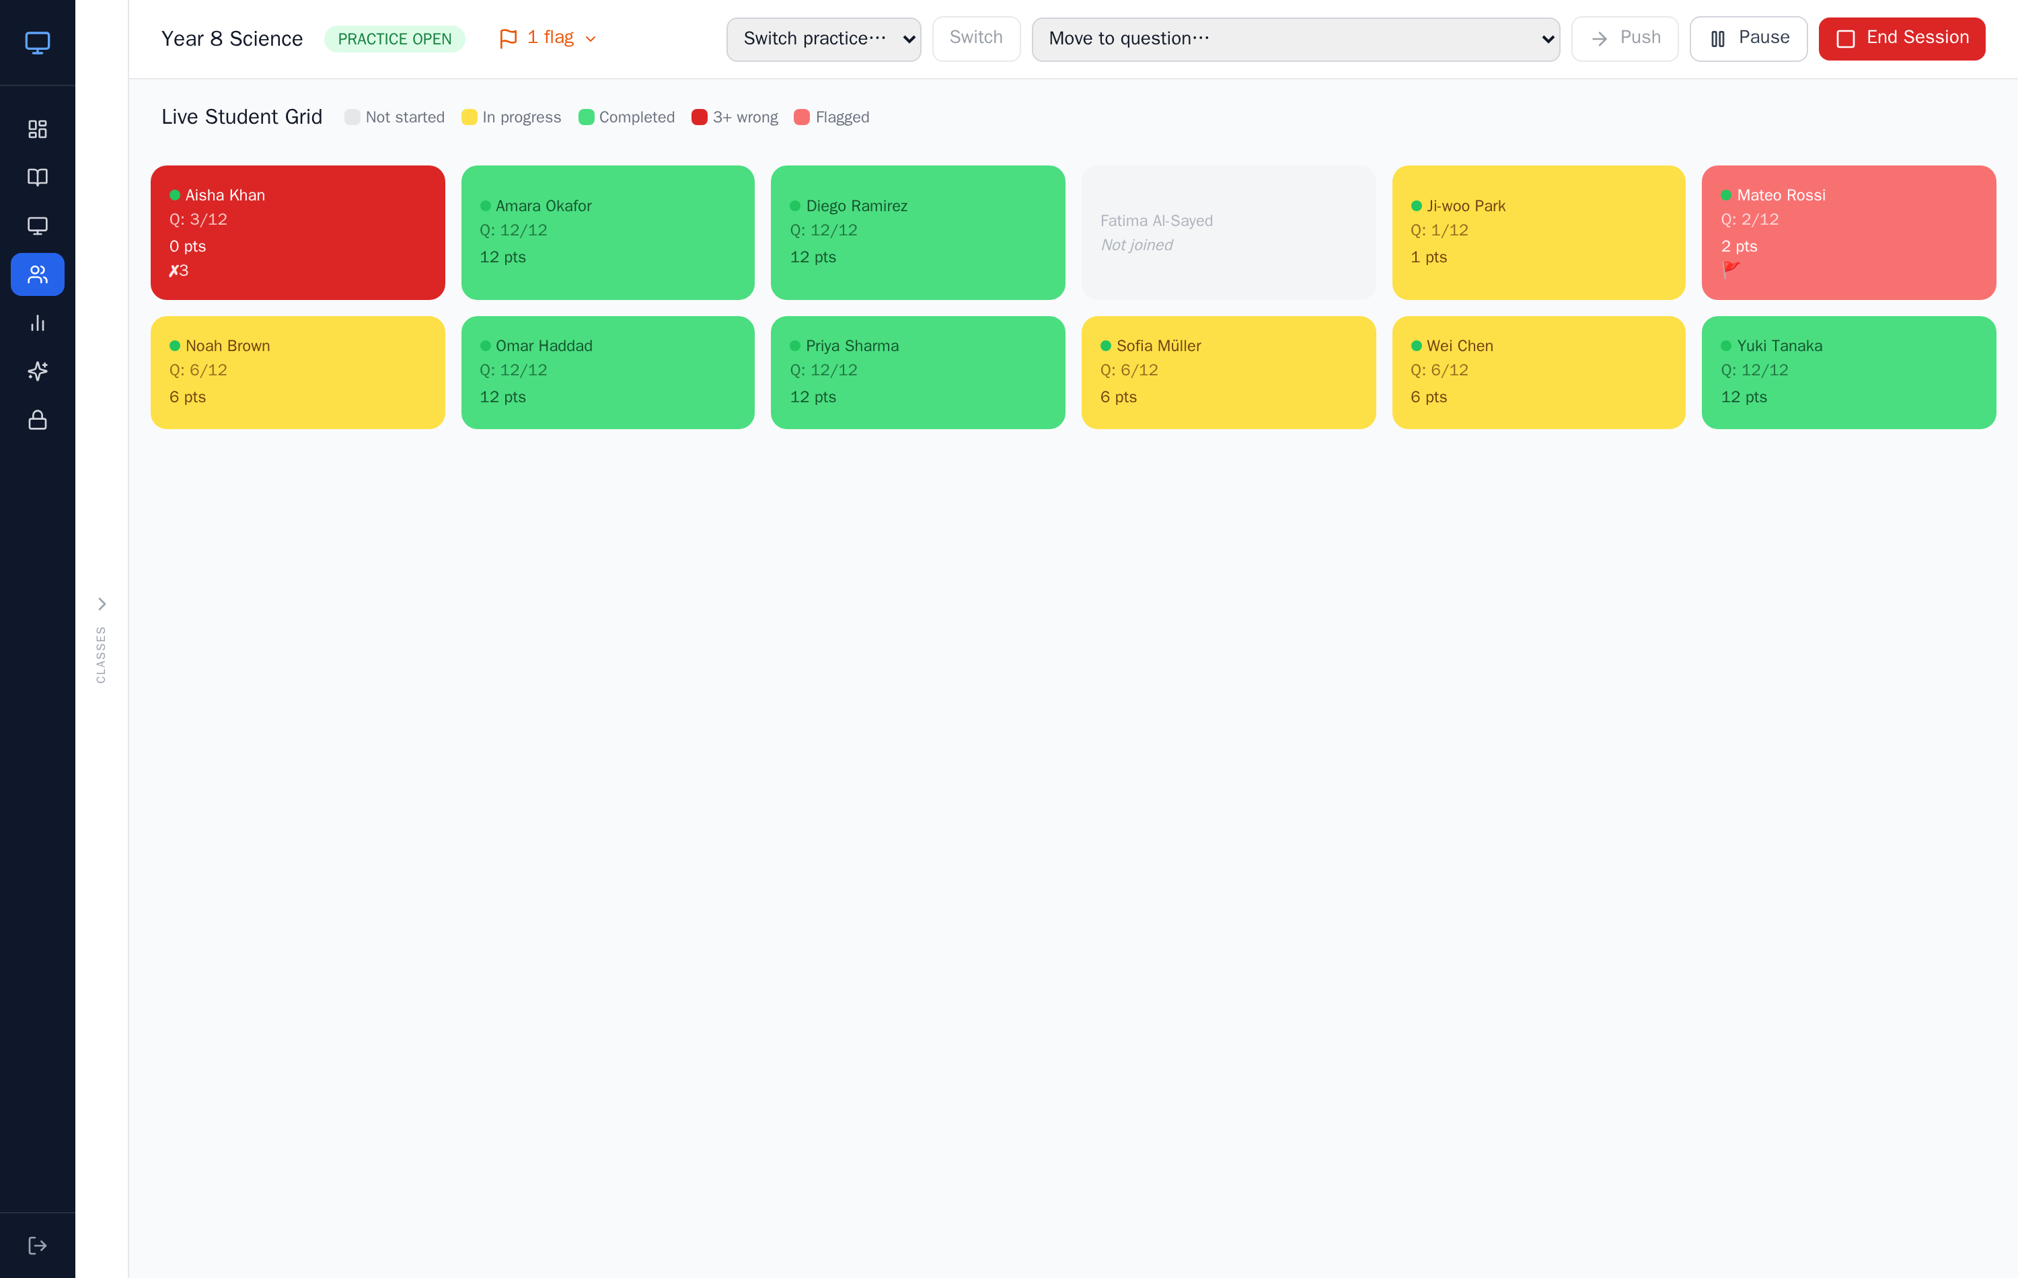The width and height of the screenshot is (2018, 1278).
Task: Click the online status dot for Wei Chen
Action: pos(1416,346)
